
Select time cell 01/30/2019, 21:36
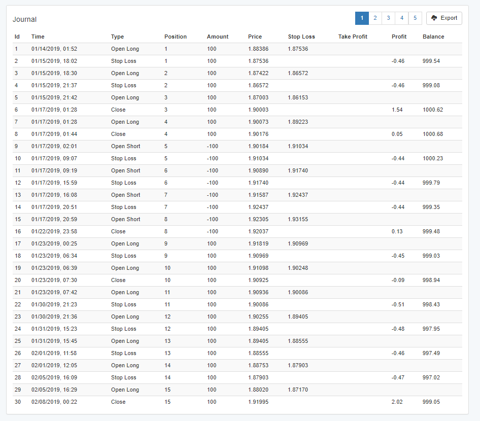(x=54, y=317)
